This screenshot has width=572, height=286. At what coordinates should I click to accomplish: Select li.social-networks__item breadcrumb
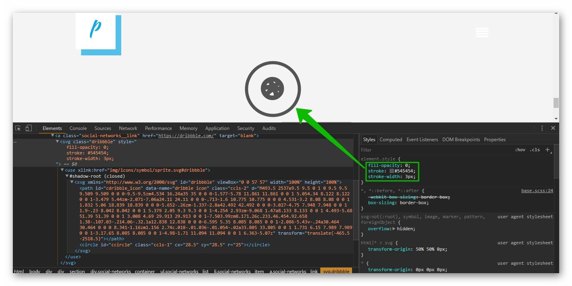click(238, 272)
